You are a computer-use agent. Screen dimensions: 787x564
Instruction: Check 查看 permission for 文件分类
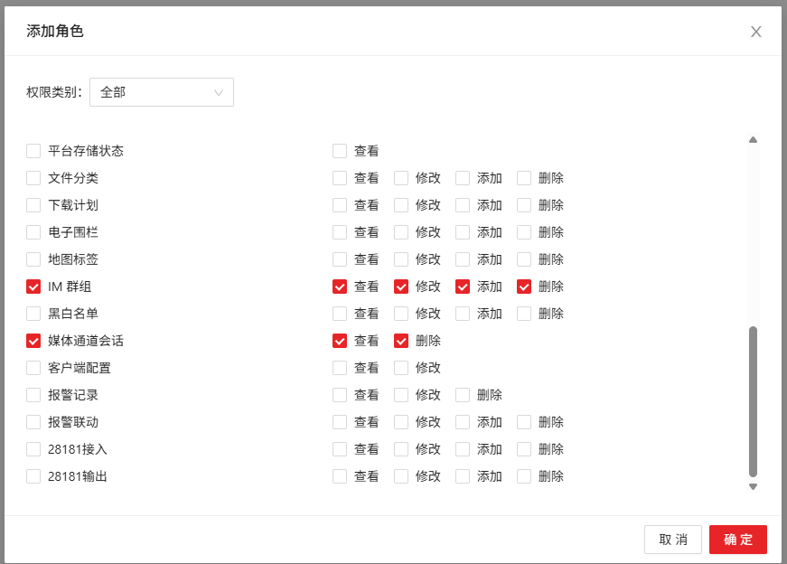click(x=340, y=178)
